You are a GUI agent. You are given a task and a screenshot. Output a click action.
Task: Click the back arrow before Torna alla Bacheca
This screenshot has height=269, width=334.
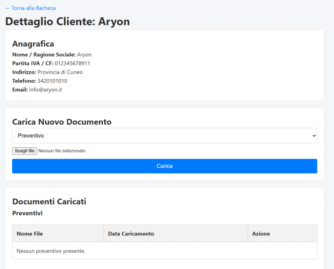click(7, 8)
